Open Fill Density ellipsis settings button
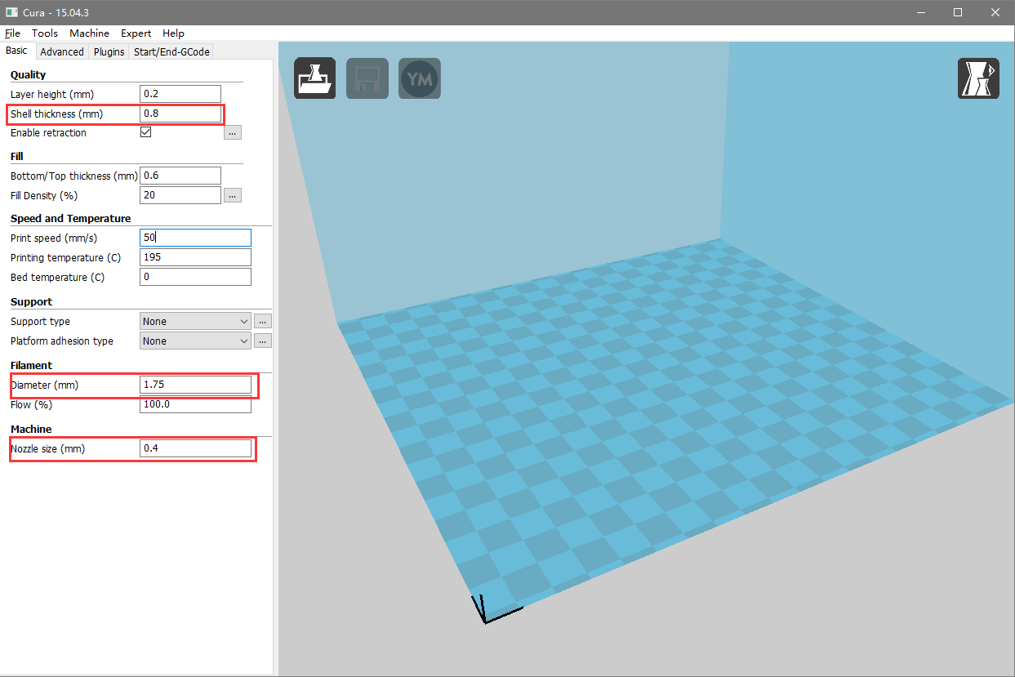The image size is (1015, 677). point(233,196)
